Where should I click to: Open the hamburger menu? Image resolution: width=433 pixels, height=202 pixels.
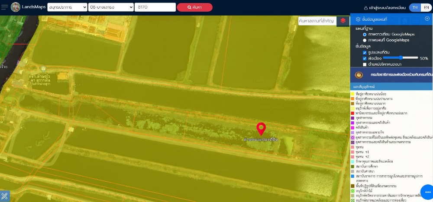click(x=5, y=7)
